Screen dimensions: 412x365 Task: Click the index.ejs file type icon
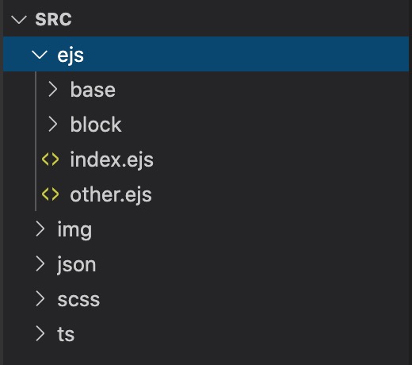tap(50, 159)
